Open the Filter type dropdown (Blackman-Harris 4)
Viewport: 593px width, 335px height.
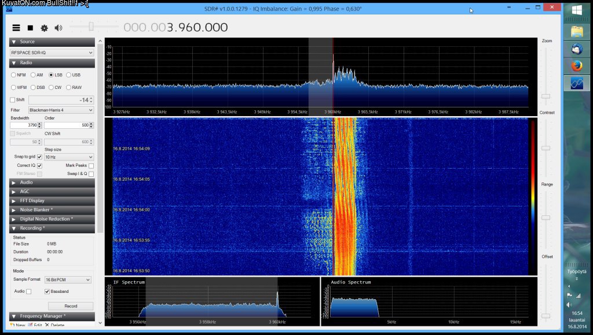pos(61,110)
